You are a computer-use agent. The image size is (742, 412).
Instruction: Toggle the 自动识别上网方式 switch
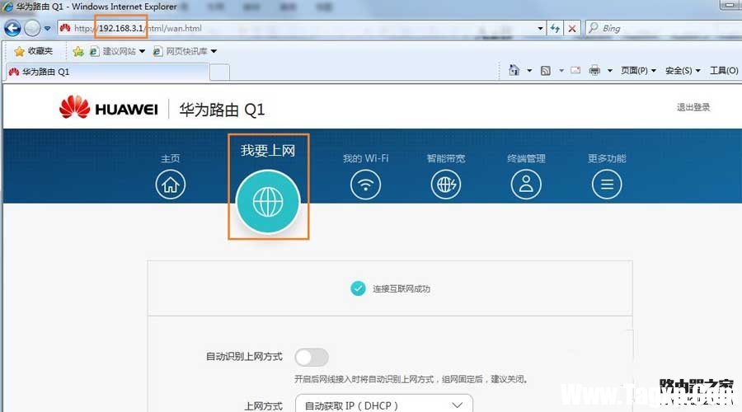pos(312,357)
